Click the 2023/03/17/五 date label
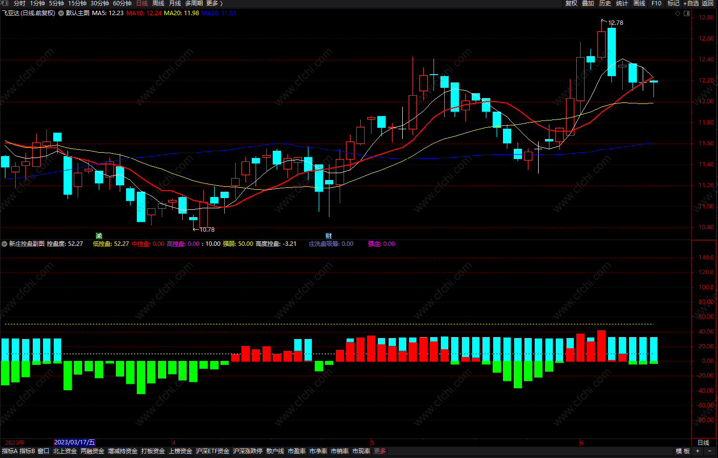This screenshot has width=718, height=458. click(x=74, y=442)
